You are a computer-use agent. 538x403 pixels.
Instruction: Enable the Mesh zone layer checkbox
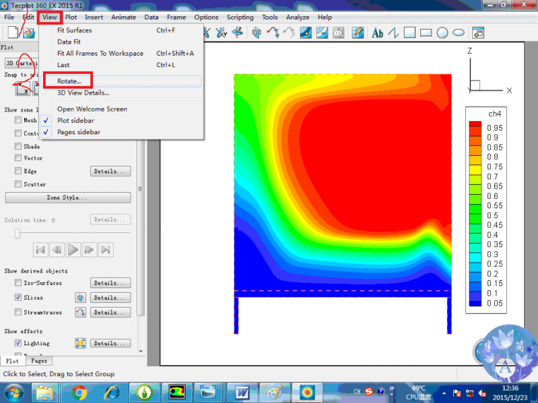click(18, 120)
